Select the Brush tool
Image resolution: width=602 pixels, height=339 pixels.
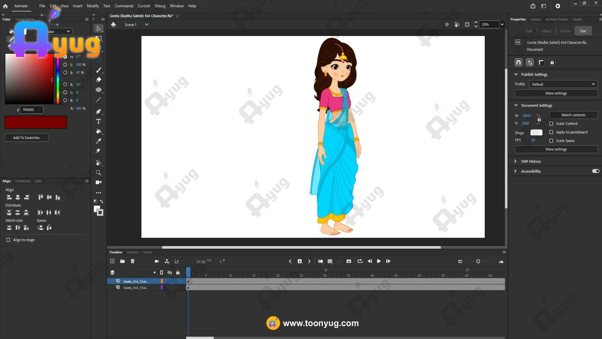[99, 70]
